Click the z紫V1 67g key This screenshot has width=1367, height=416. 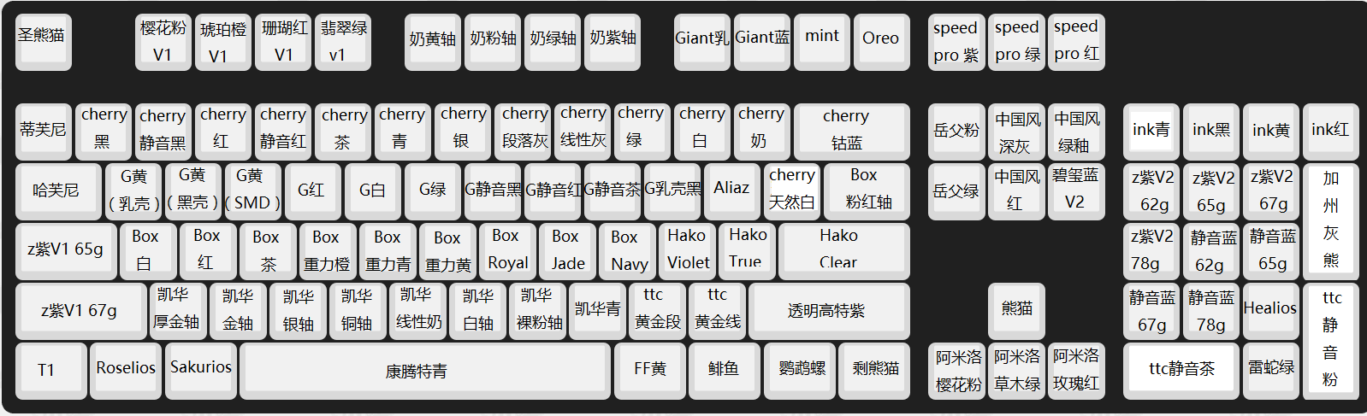[80, 310]
